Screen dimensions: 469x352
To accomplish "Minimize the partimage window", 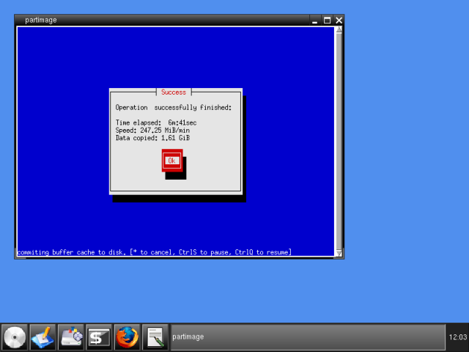I will click(x=314, y=21).
